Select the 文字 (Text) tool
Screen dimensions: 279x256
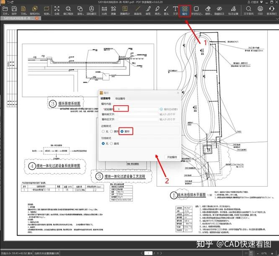click(x=175, y=10)
